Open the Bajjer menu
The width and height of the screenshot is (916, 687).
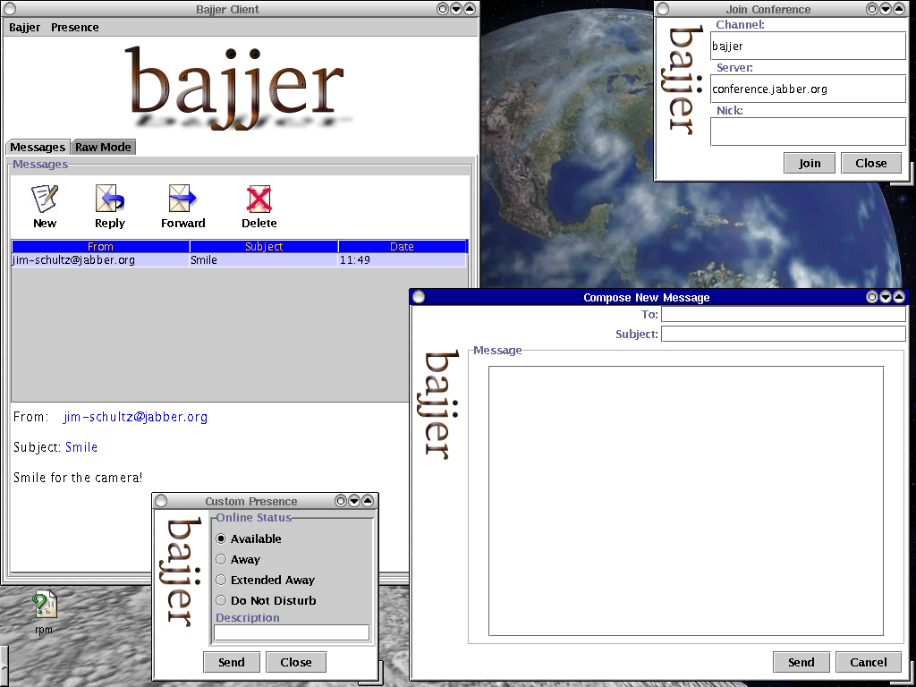[24, 27]
